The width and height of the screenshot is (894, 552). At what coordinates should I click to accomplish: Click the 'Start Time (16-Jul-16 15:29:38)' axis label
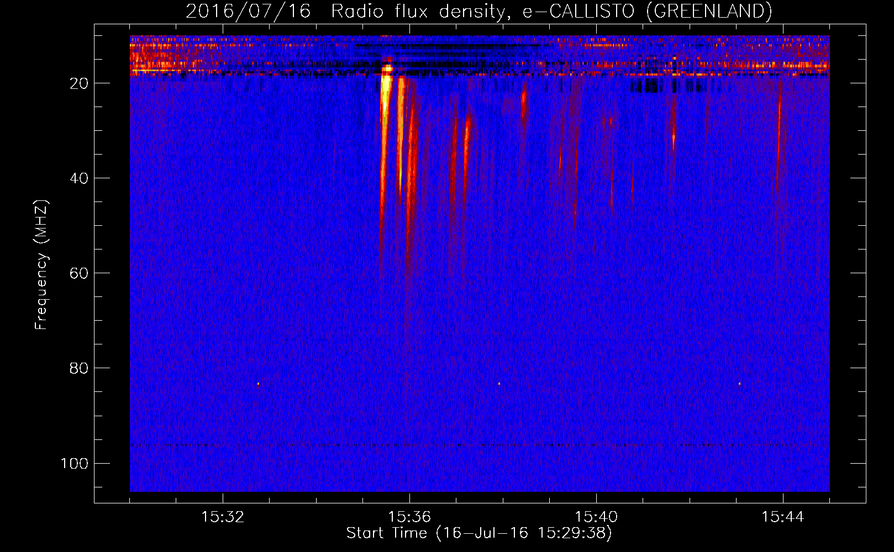pos(479,533)
